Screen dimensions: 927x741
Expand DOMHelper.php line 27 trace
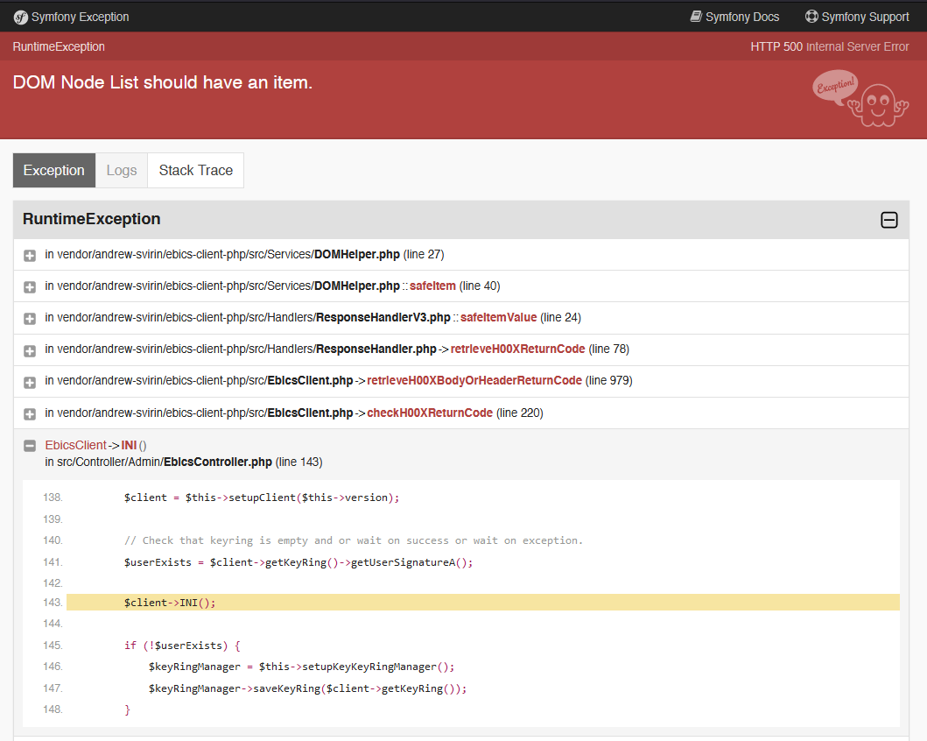[30, 256]
